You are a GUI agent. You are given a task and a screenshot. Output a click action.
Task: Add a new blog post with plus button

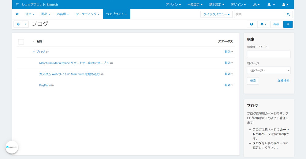tap(288, 24)
